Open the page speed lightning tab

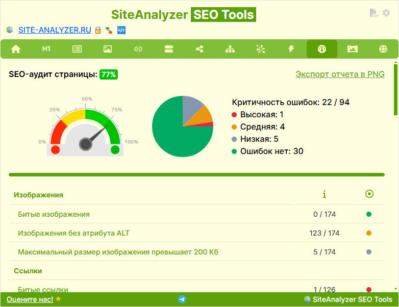[x=291, y=49]
